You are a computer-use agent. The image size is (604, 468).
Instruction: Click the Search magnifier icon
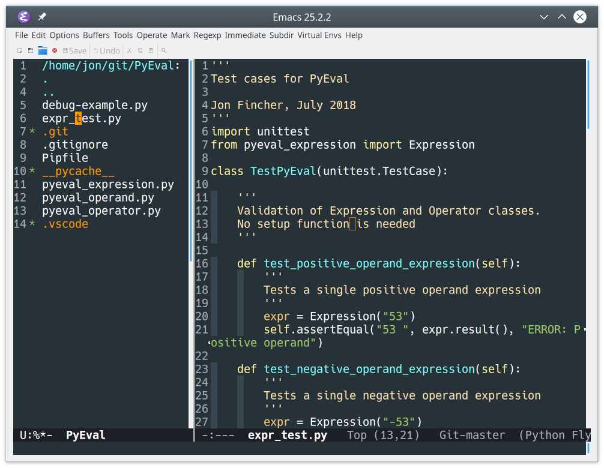164,51
